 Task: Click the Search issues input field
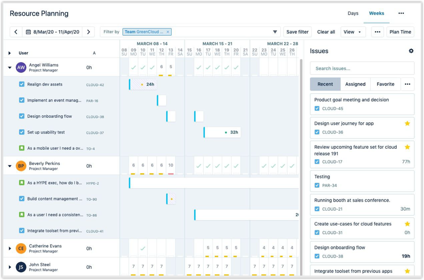click(x=362, y=69)
